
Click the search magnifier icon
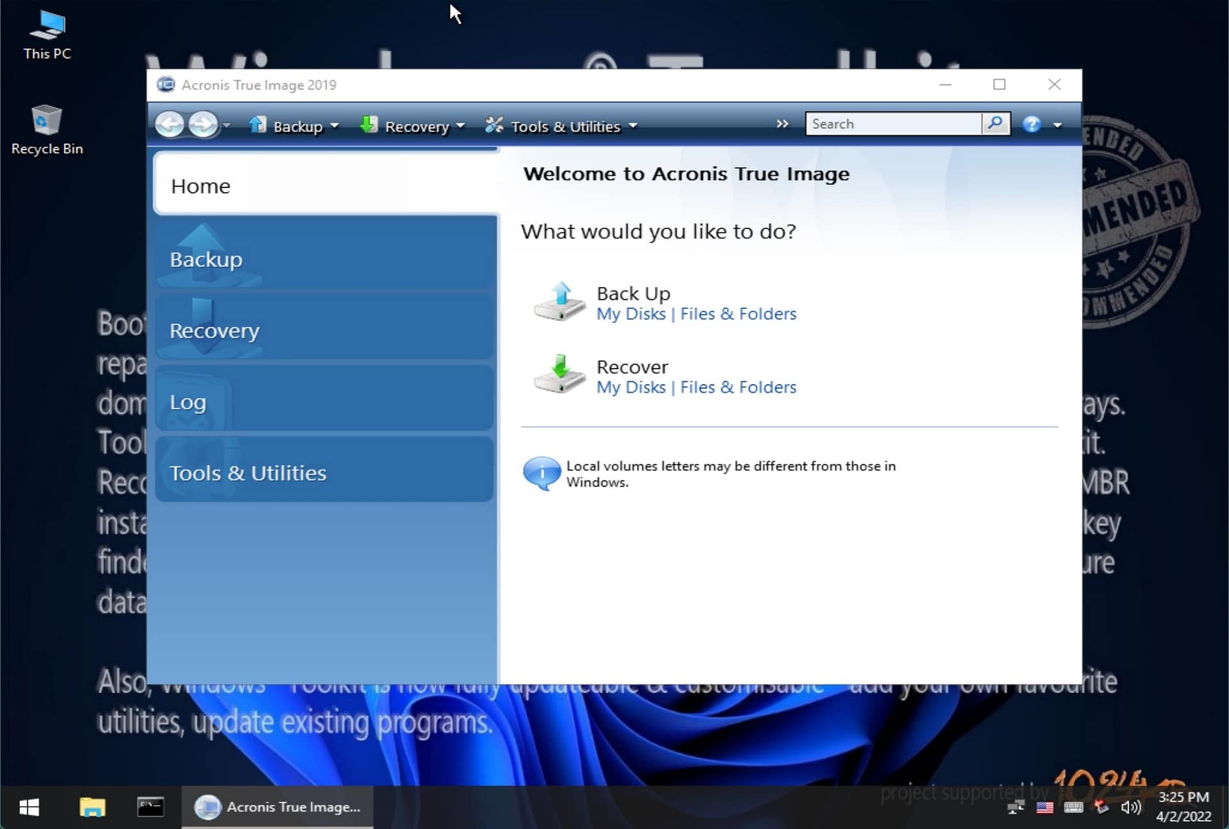tap(996, 123)
